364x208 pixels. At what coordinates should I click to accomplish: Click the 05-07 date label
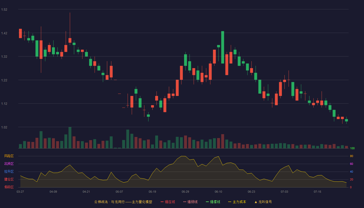119,192
